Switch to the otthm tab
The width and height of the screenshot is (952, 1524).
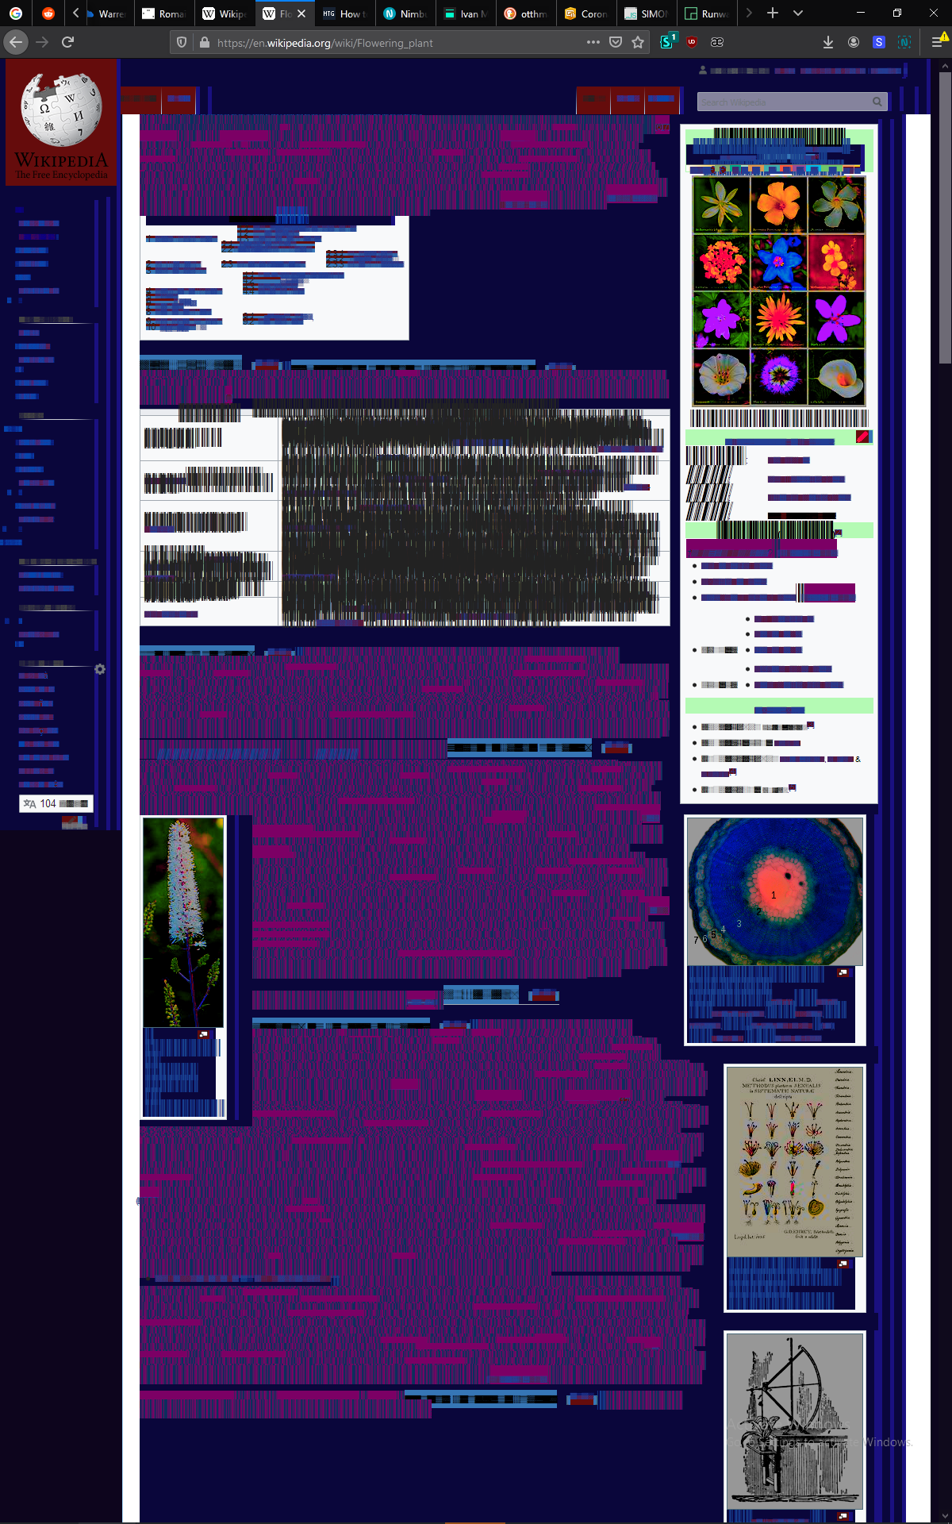click(526, 13)
